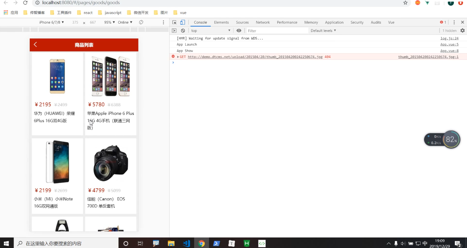Clear the console output
The width and height of the screenshot is (467, 248).
183,31
